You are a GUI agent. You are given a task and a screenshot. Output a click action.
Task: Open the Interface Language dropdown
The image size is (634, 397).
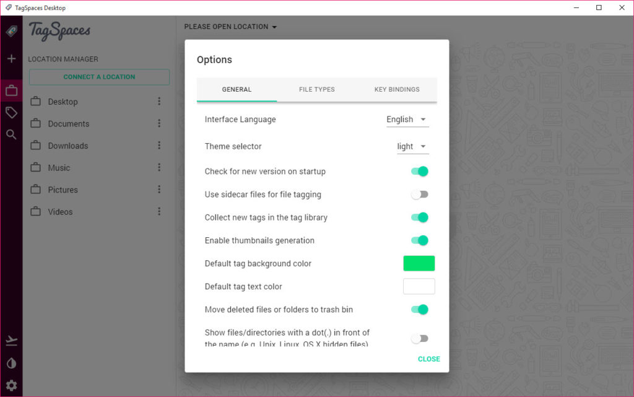[x=407, y=119]
